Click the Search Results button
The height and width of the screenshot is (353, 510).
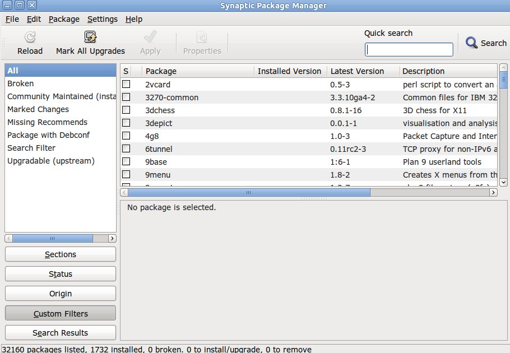coord(61,332)
